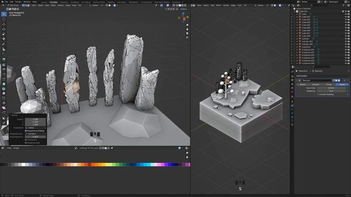351x197 pixels.
Task: Switch to the Shading workspace tab
Action: pos(111,2)
